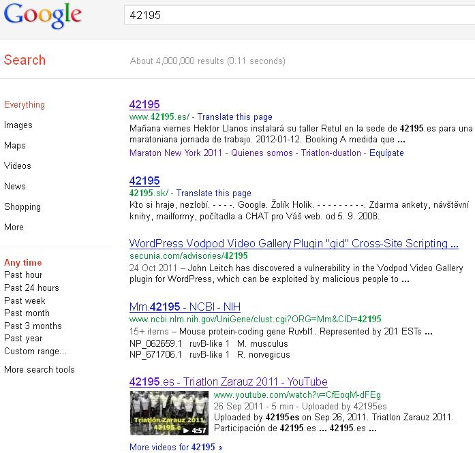Open the first 42195 result title

144,105
